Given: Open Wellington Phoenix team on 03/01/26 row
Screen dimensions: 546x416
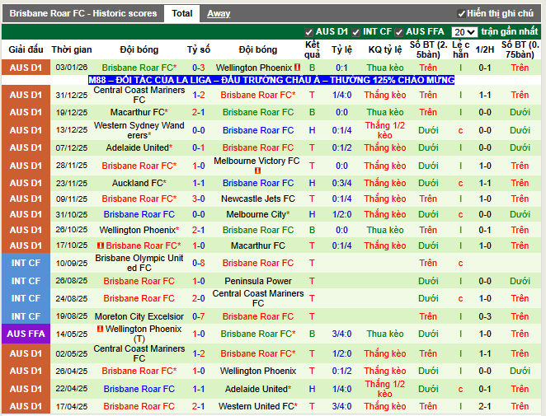Looking at the screenshot, I should point(254,68).
